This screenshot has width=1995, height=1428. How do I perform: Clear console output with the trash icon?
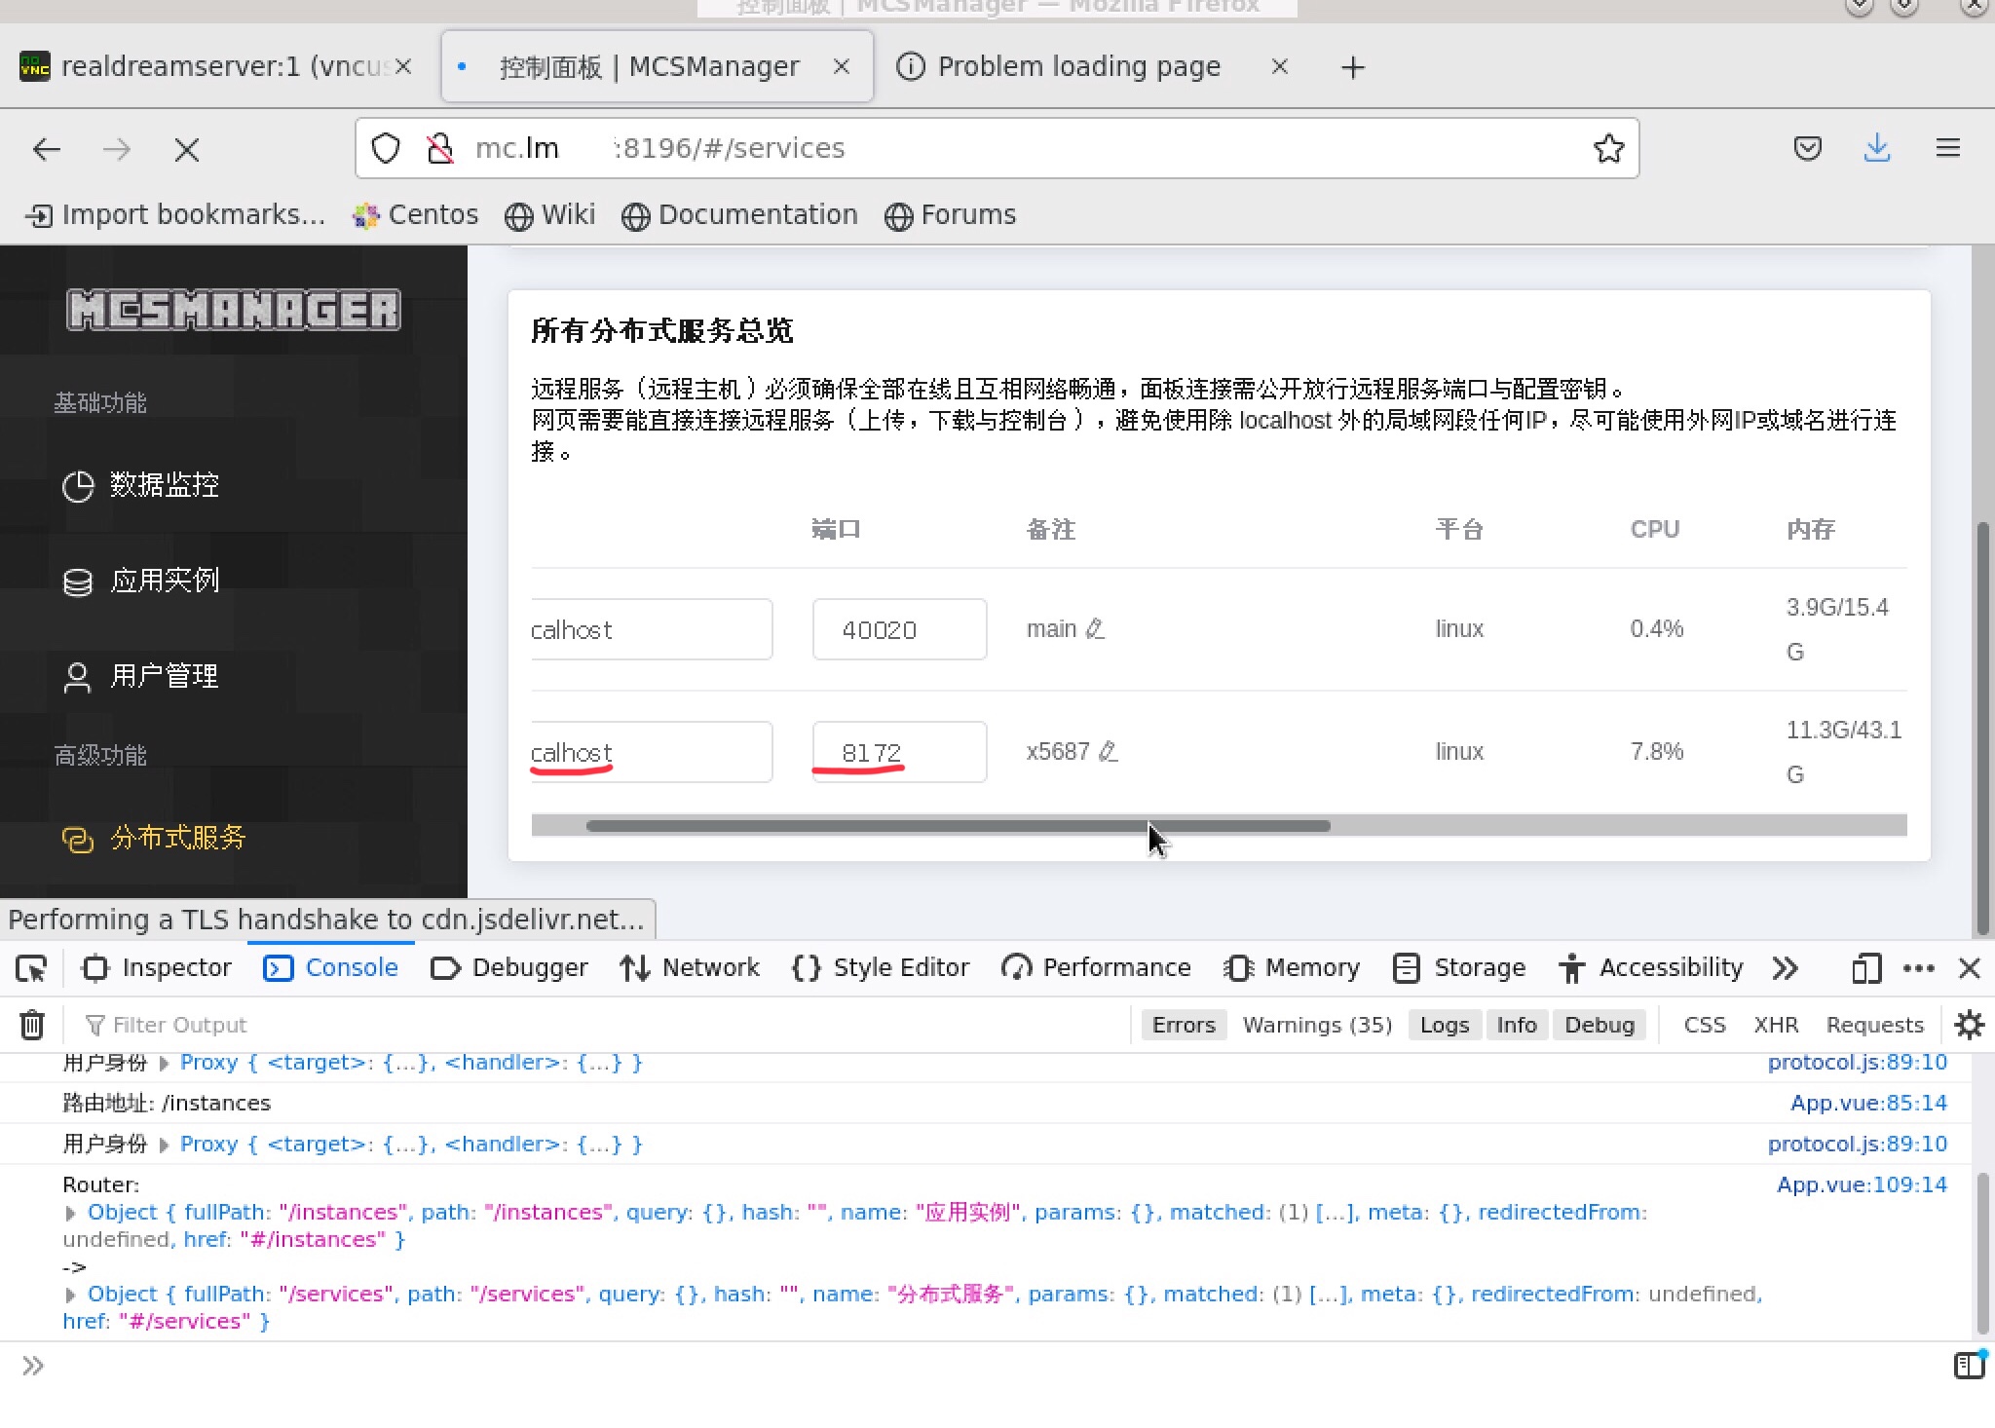(x=32, y=1024)
